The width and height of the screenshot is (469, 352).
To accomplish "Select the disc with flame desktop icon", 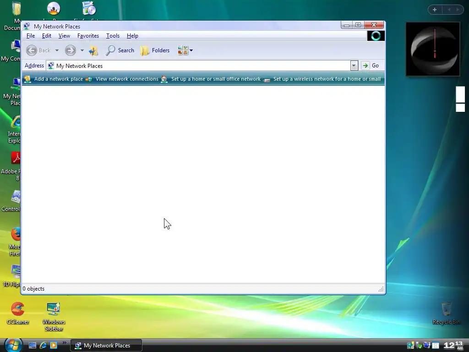I will click(x=54, y=8).
